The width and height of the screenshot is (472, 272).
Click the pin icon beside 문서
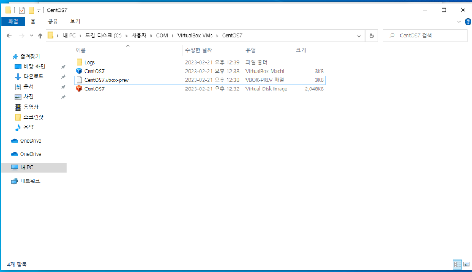[x=63, y=87]
